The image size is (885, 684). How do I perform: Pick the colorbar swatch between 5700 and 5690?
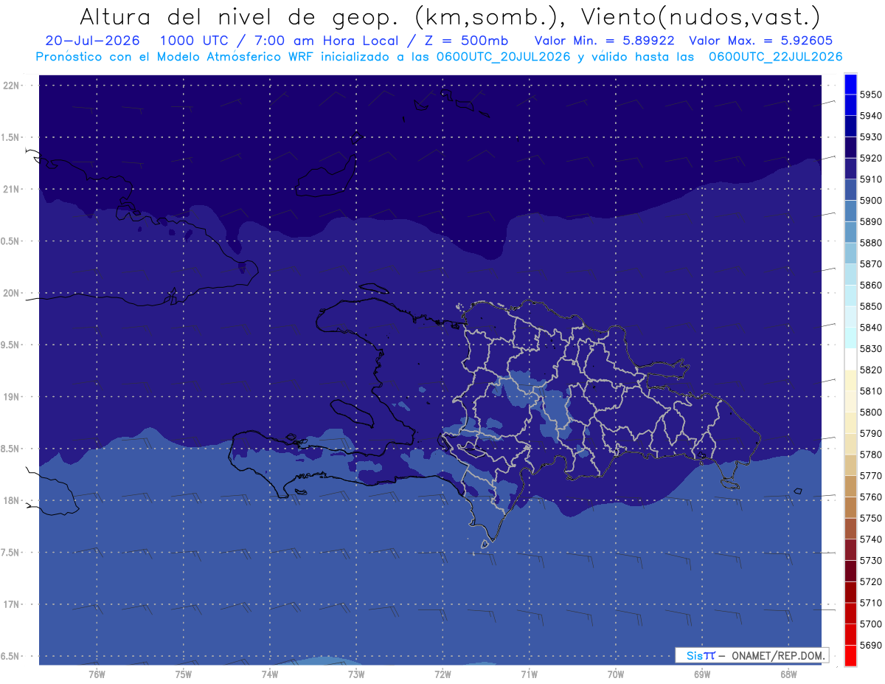(x=850, y=635)
